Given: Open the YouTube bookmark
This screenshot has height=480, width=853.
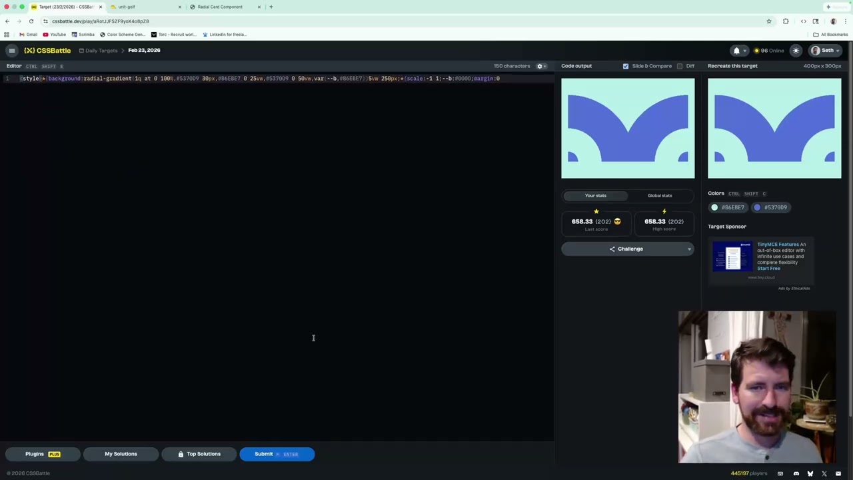Looking at the screenshot, I should (54, 35).
